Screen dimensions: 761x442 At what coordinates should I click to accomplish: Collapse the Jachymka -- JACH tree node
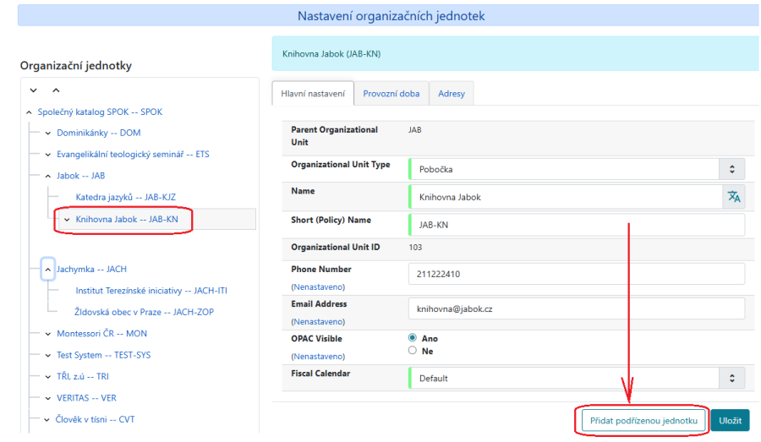tap(47, 269)
